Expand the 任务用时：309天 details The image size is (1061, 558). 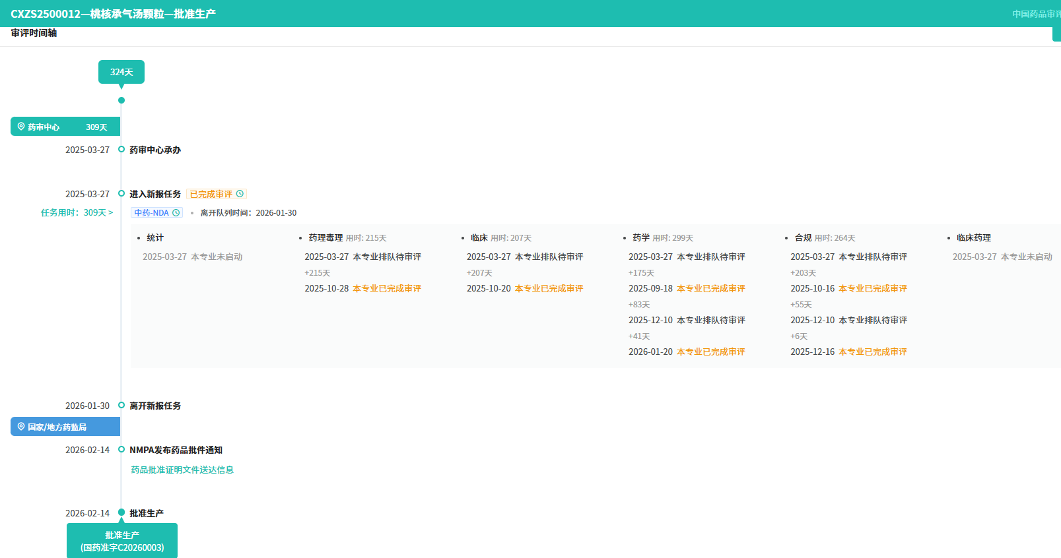pyautogui.click(x=77, y=213)
